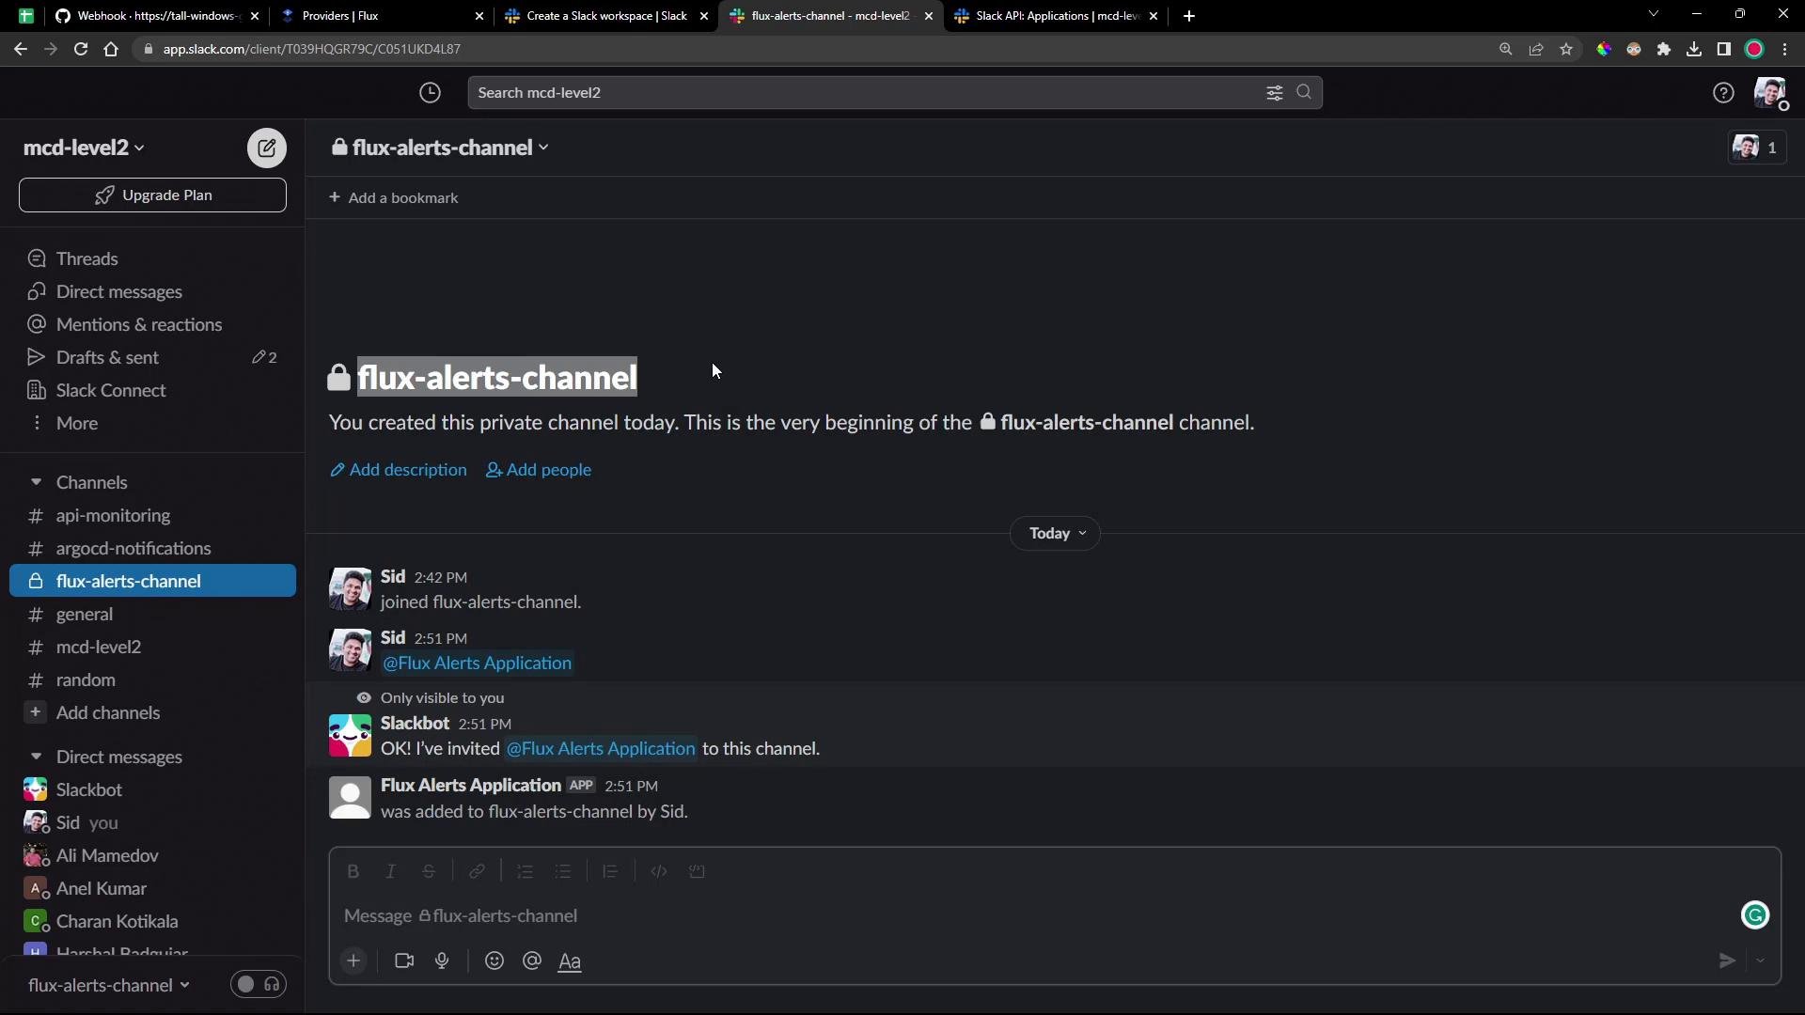Open send options dropdown arrow

(x=1761, y=960)
